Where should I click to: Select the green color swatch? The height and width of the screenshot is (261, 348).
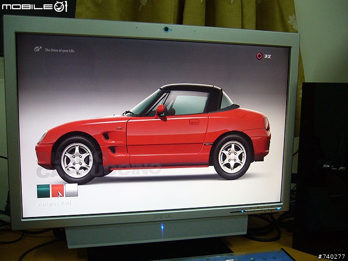[43, 191]
